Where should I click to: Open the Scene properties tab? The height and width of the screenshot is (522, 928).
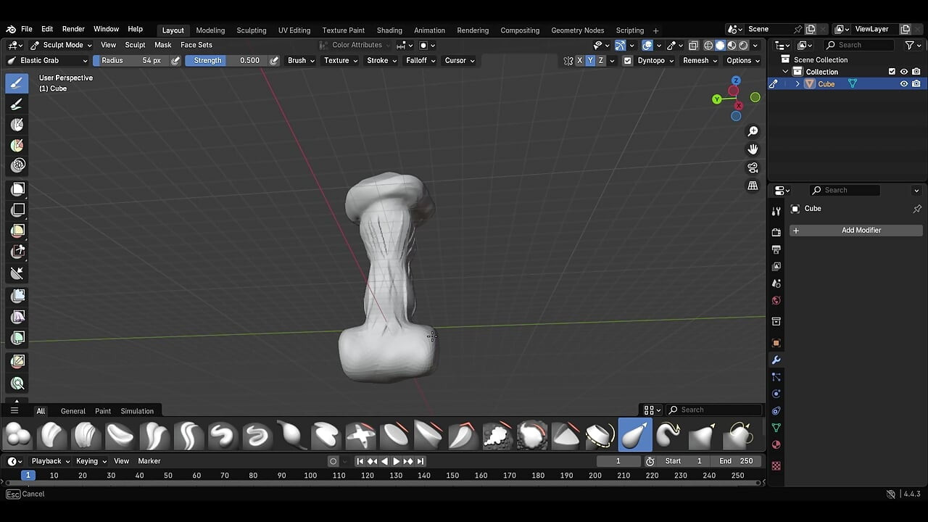776,283
